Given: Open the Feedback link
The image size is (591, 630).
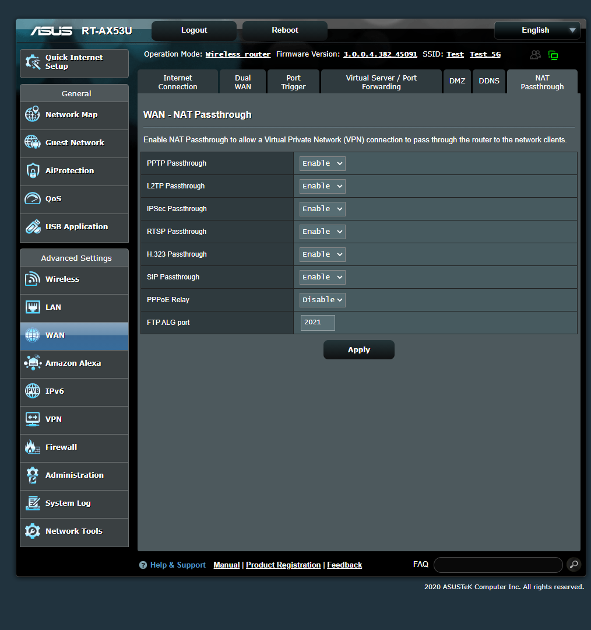Looking at the screenshot, I should pyautogui.click(x=344, y=565).
